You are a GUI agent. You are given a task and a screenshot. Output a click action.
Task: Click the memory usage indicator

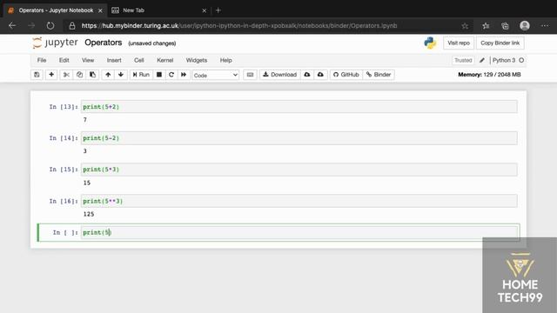(489, 75)
